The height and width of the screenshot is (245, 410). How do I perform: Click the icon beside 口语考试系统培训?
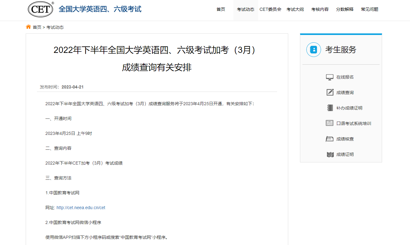[330, 123]
